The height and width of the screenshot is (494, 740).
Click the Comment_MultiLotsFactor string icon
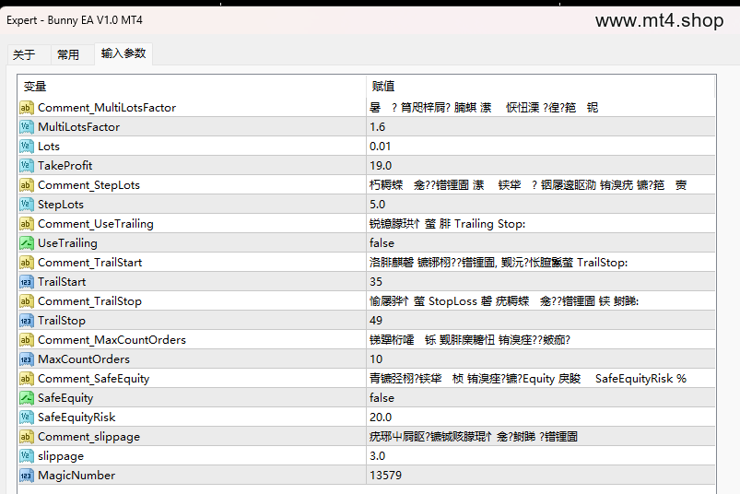coord(27,108)
